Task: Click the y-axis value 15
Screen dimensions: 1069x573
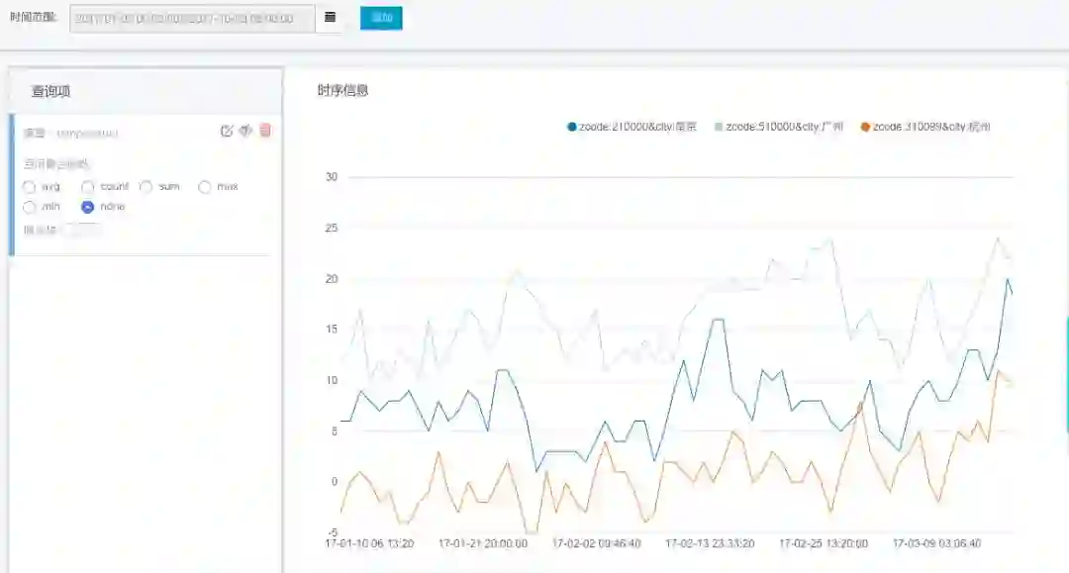Action: click(x=332, y=330)
